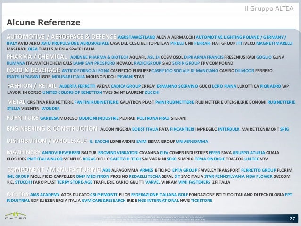Click the slide number 27
This screenshot has height=226, width=301.
click(292, 218)
